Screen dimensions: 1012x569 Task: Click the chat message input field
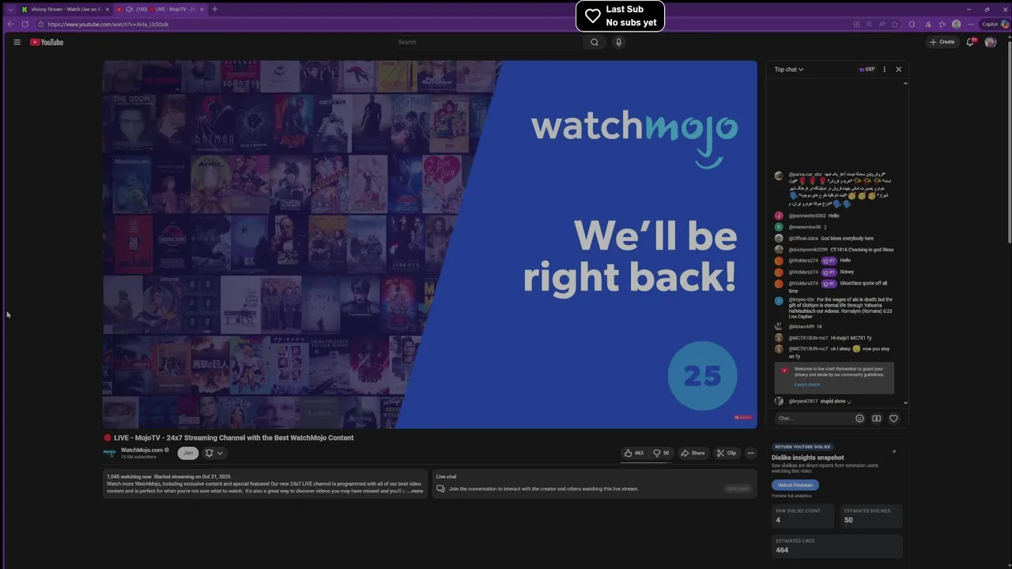click(x=813, y=418)
